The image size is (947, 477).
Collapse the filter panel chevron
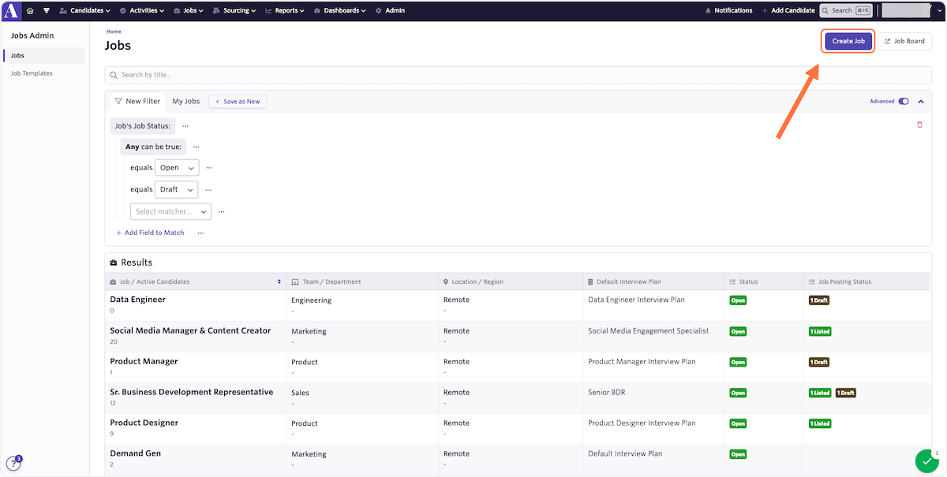coord(920,101)
